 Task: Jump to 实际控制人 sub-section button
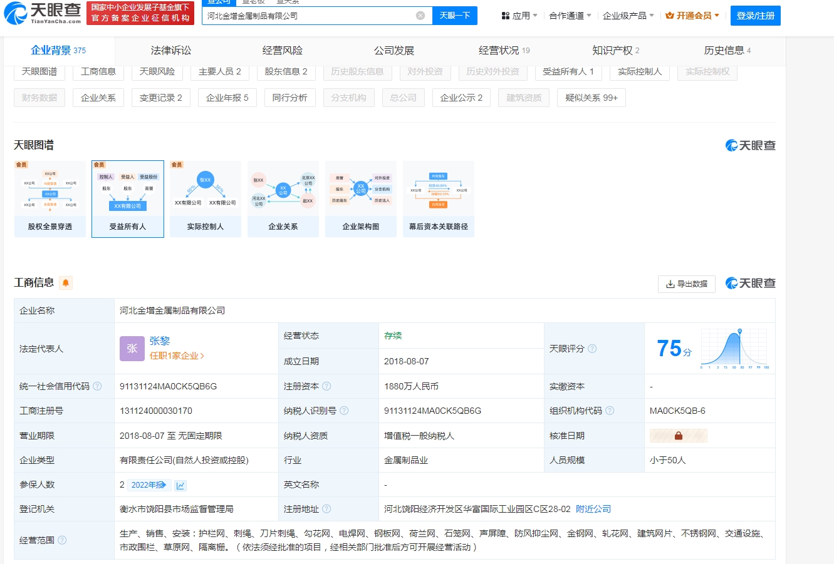640,71
